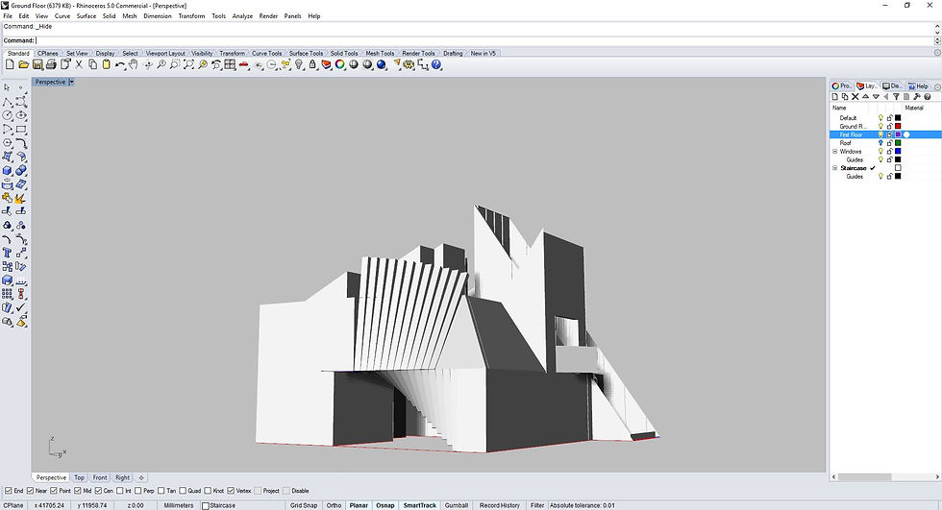Toggle Roof layer visibility light bulb

coord(880,143)
